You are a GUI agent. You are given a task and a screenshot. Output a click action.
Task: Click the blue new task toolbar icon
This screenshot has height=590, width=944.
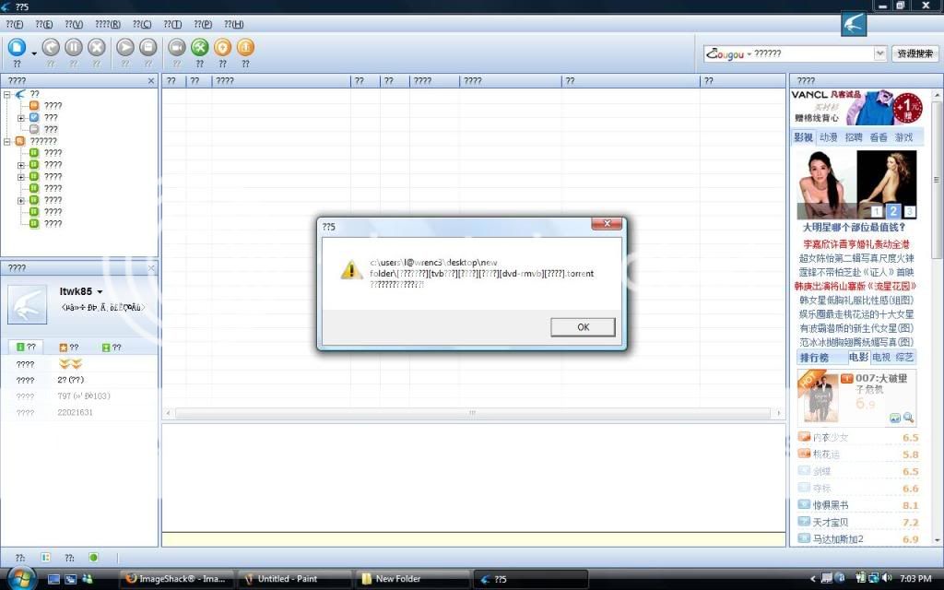(x=17, y=47)
